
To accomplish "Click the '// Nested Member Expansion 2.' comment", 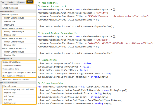I will tap(57, 33).
